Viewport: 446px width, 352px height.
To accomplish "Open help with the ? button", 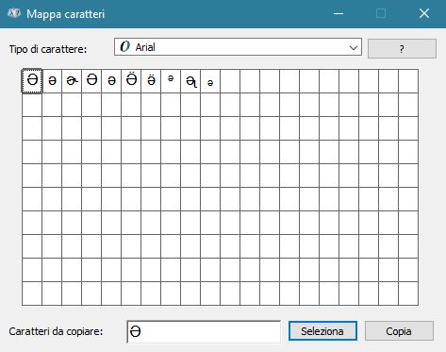I will [402, 49].
